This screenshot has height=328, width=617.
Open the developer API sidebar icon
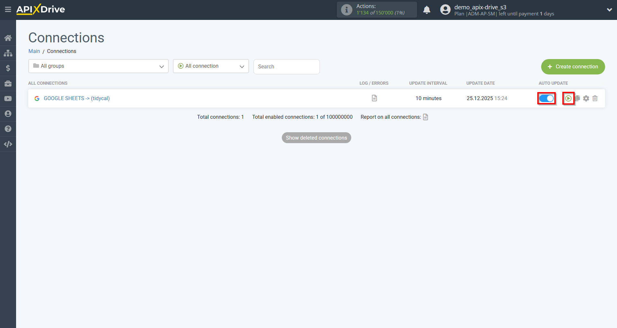click(8, 144)
